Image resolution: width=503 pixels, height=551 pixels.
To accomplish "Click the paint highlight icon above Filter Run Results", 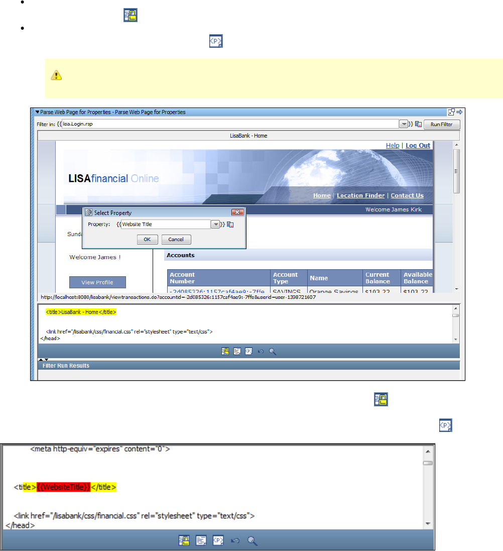I will [225, 352].
